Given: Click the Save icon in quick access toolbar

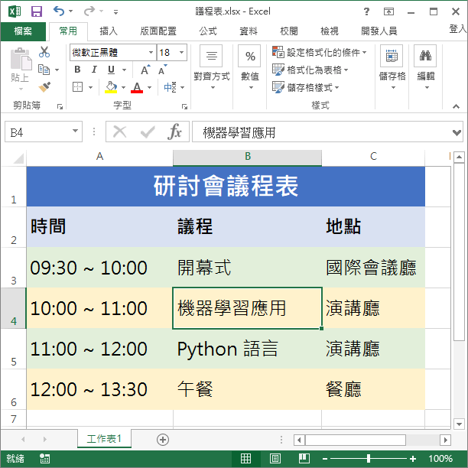Looking at the screenshot, I should pyautogui.click(x=37, y=11).
